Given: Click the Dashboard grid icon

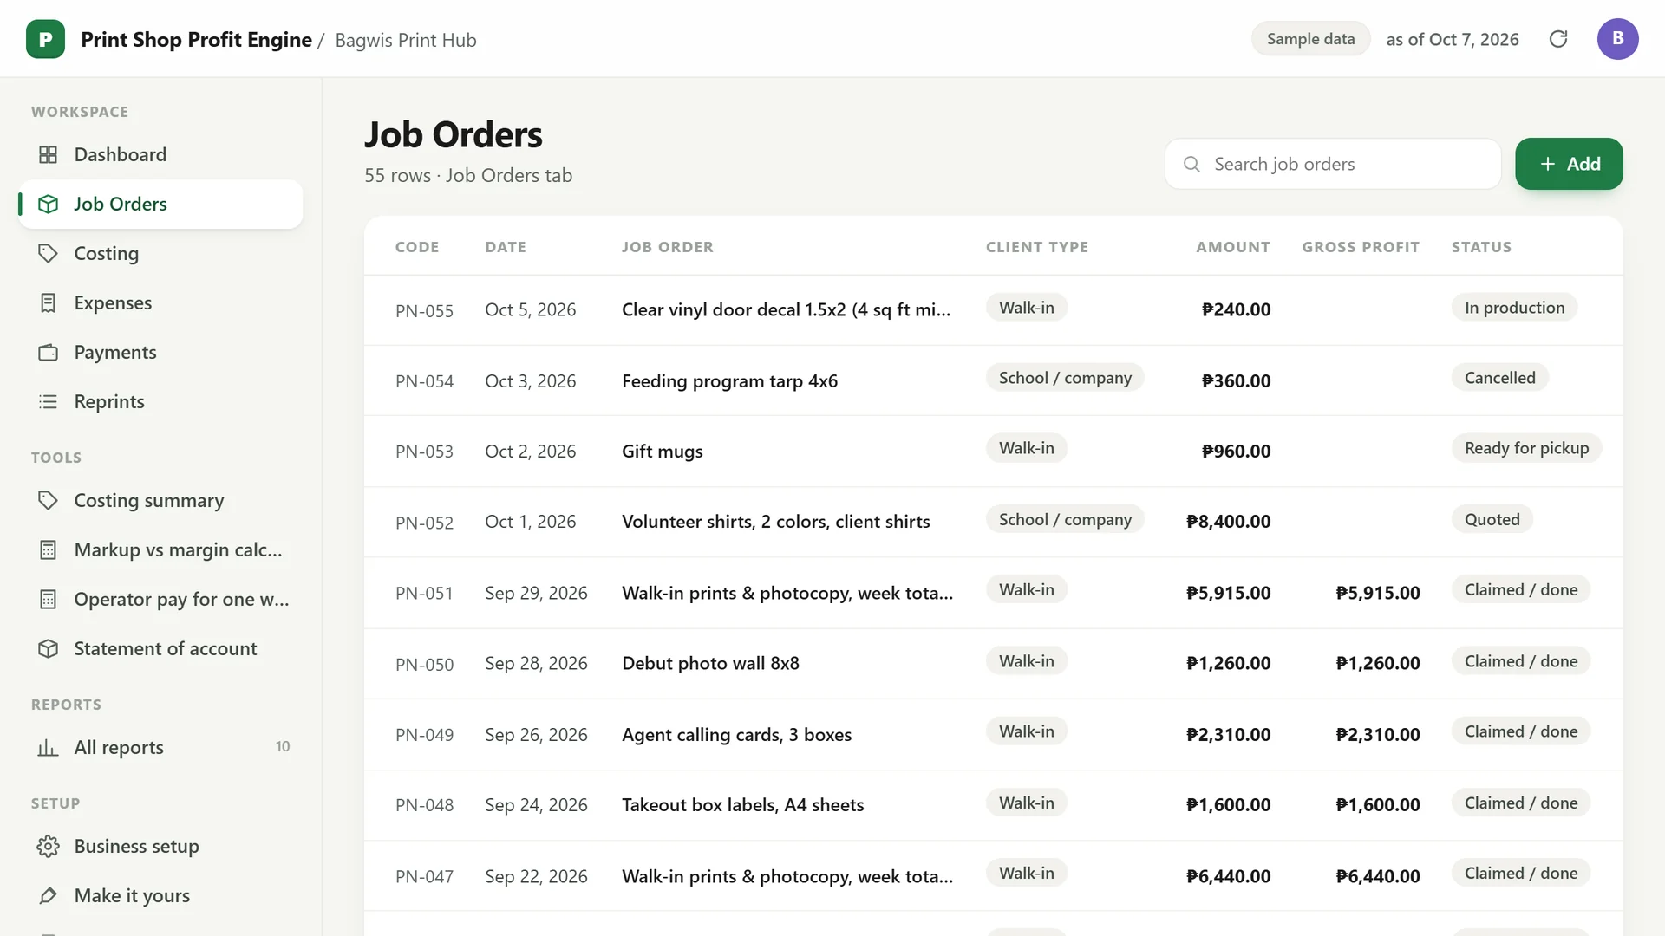Looking at the screenshot, I should pyautogui.click(x=49, y=154).
